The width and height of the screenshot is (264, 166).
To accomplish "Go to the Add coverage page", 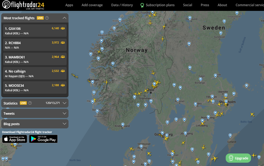I will tap(92, 5).
